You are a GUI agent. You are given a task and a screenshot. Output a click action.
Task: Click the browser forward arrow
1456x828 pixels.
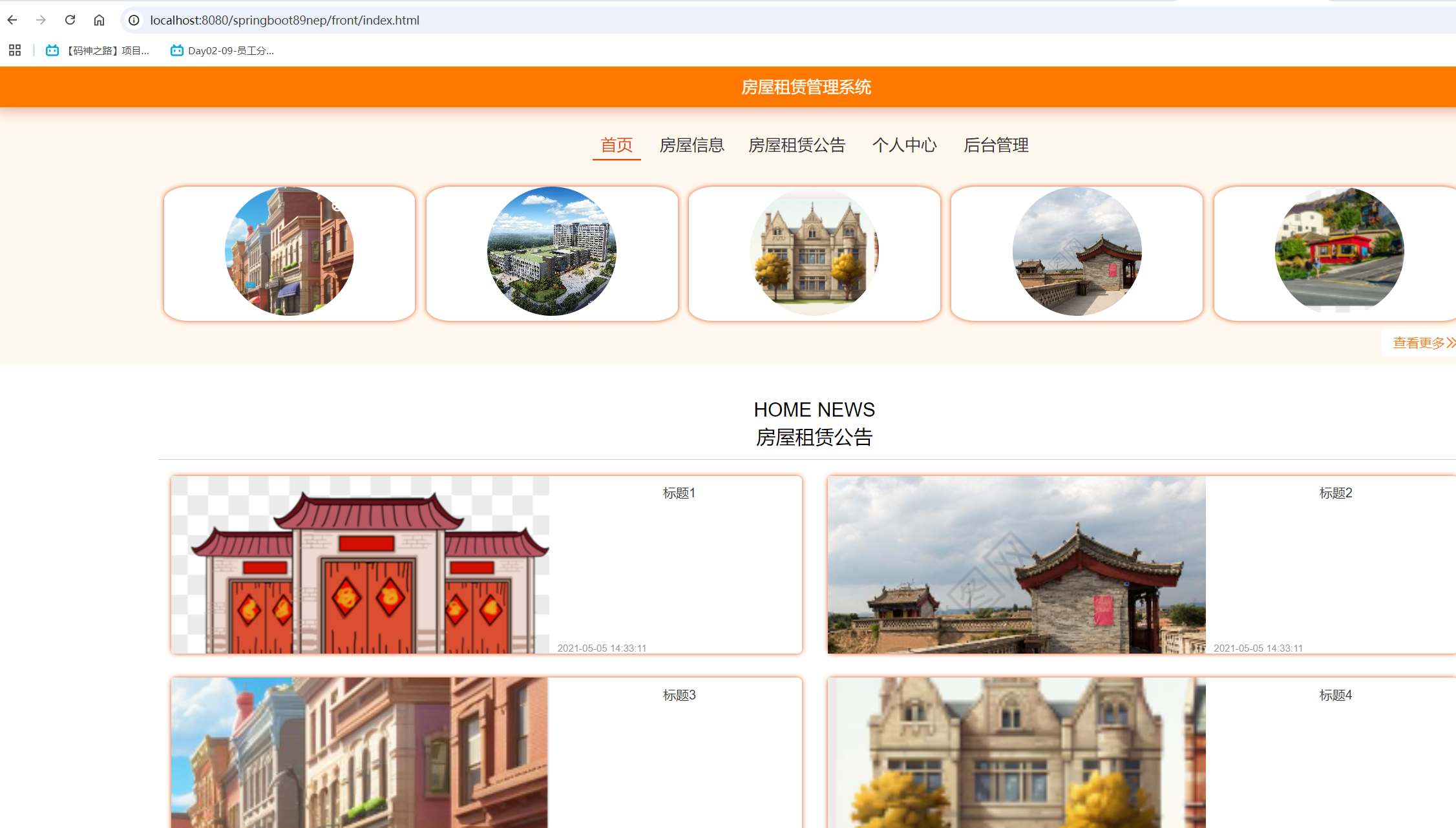click(x=41, y=20)
